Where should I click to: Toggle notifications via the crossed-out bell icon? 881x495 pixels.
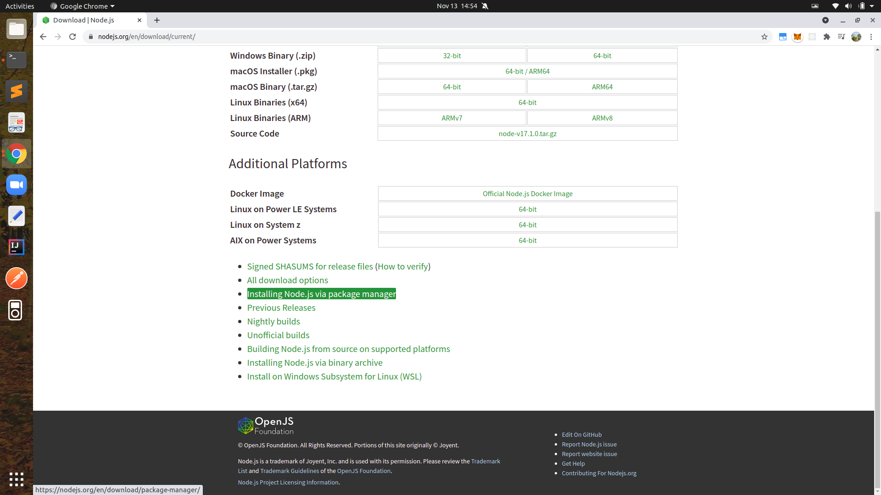pyautogui.click(x=485, y=6)
